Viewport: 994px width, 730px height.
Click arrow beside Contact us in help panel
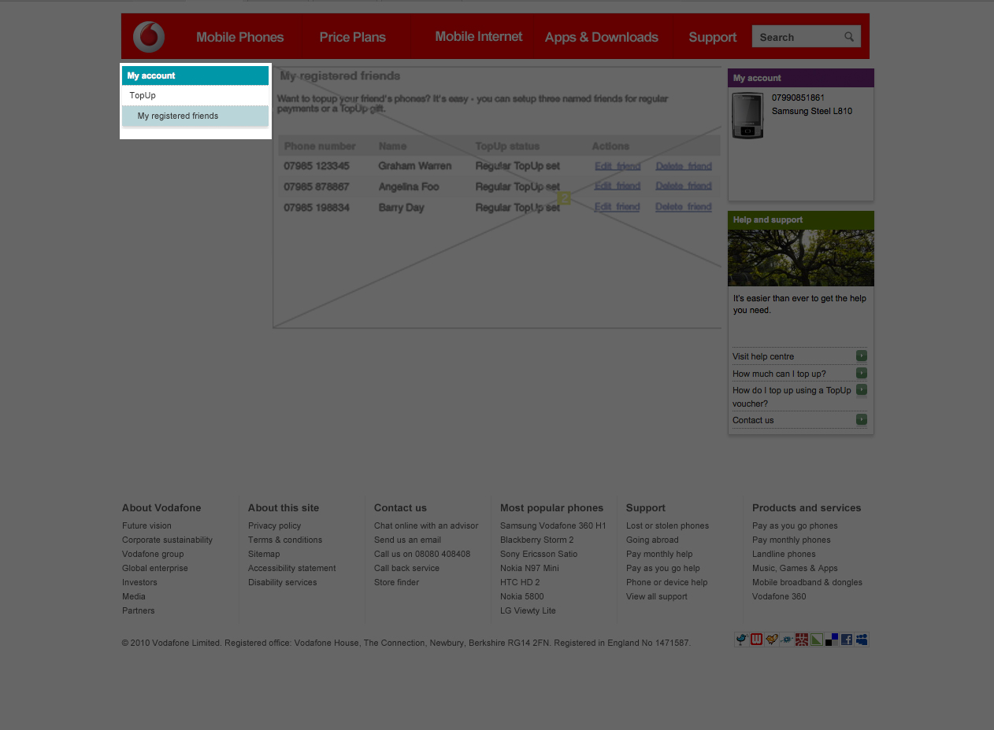coord(862,420)
